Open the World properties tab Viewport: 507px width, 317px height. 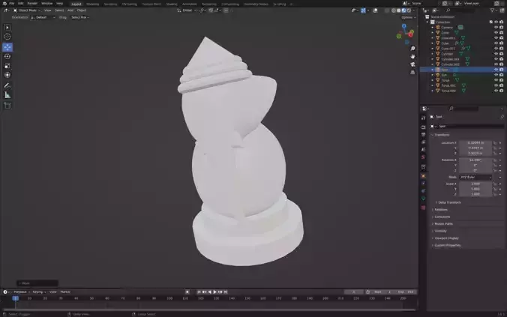[x=423, y=157]
